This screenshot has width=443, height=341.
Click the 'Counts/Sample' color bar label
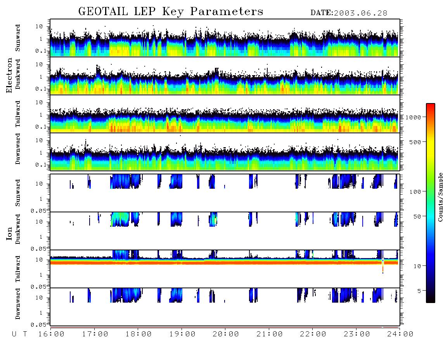point(440,197)
